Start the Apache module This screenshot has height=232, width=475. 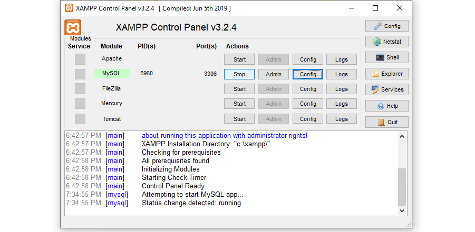pos(239,59)
